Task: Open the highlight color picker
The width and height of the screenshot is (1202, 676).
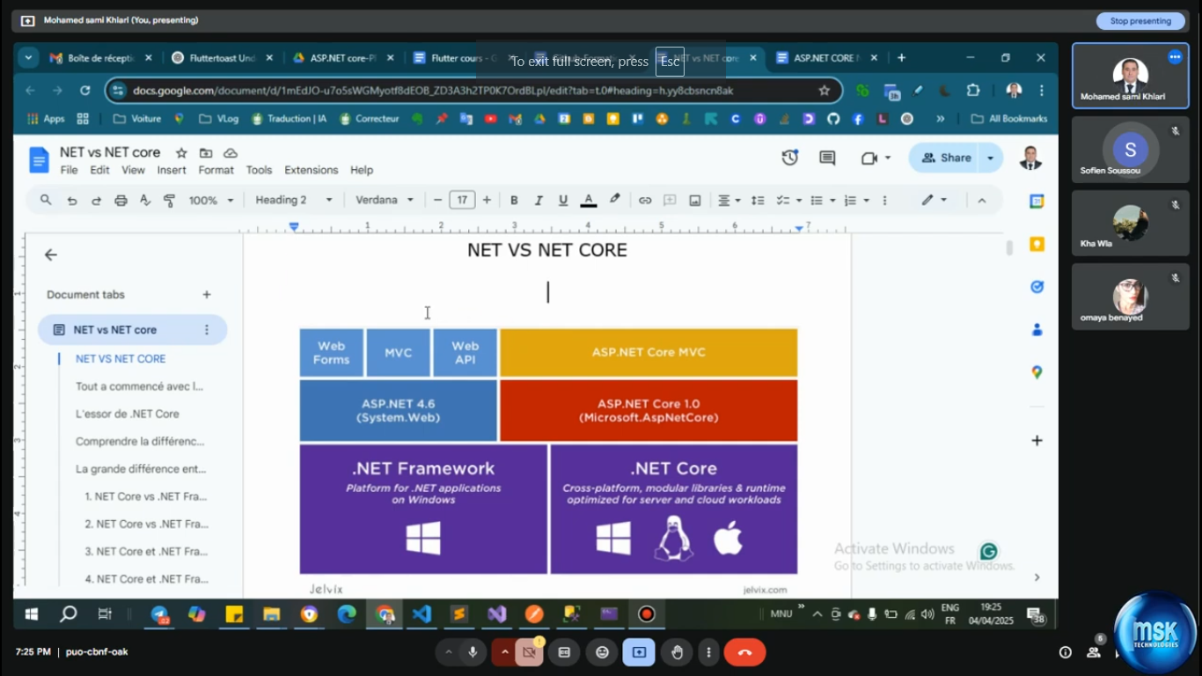Action: coord(615,201)
